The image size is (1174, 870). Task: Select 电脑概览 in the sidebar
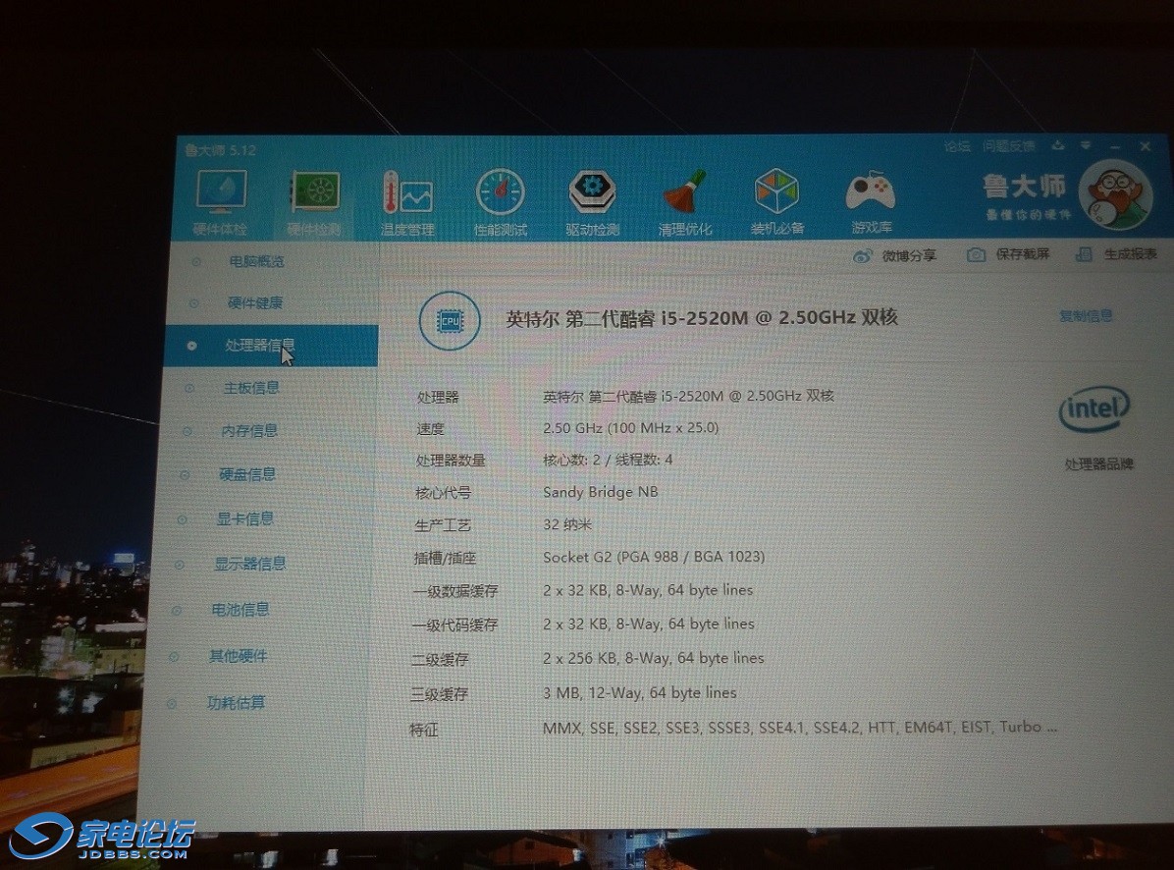[x=256, y=261]
